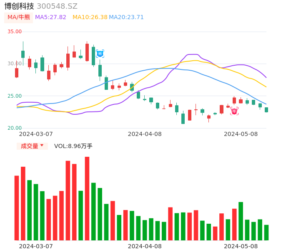This screenshot has width=286, height=252.
Task: Click the final green candlestick on right
Action: (x=266, y=110)
